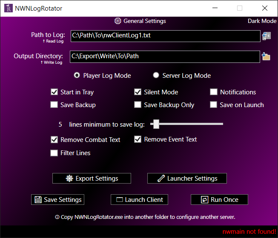Click the minimum lines value '5'
Image resolution: width=278 pixels, height=238 pixels.
point(60,125)
